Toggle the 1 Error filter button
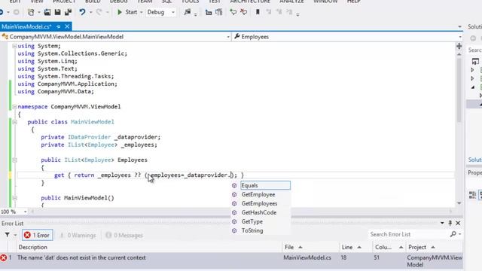Image resolution: width=482 pixels, height=271 pixels. pyautogui.click(x=37, y=235)
